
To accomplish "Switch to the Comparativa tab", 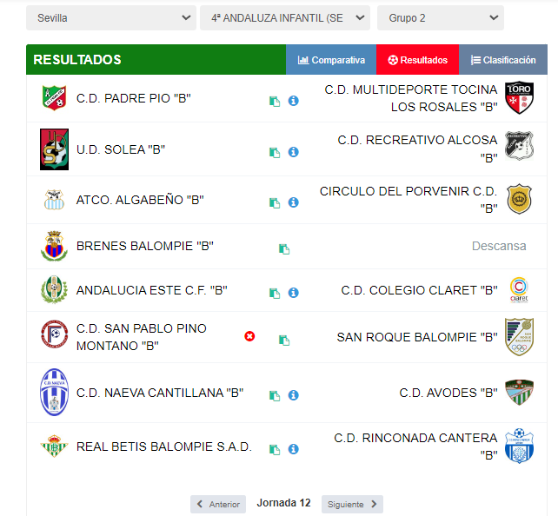I will 331,60.
